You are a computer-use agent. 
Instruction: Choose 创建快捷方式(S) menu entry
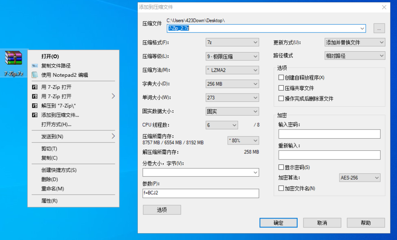pyautogui.click(x=74, y=170)
